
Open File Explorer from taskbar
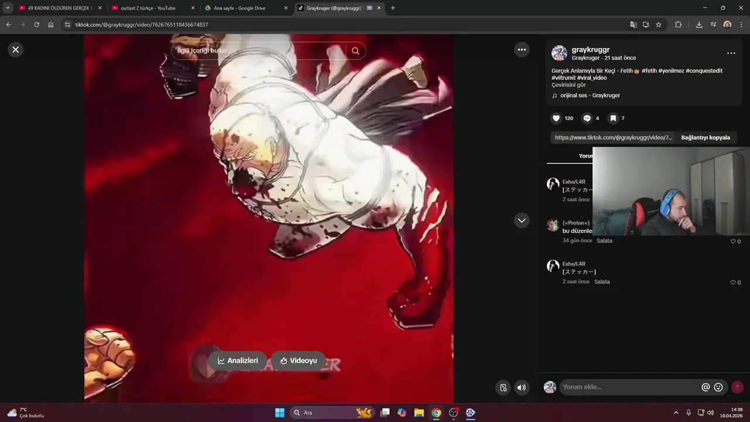click(x=419, y=413)
